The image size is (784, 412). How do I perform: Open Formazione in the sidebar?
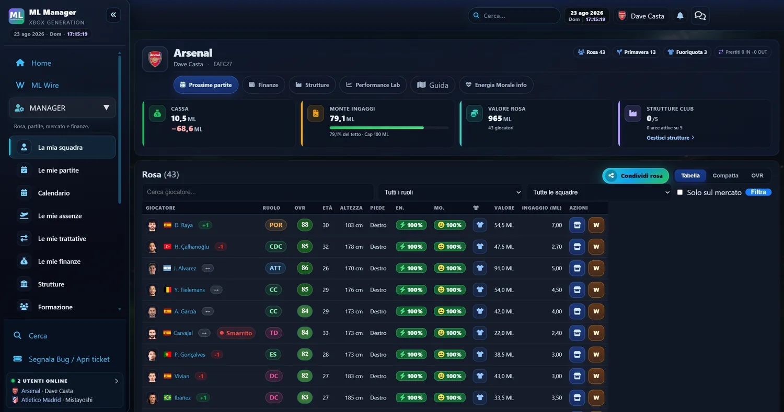tap(62, 307)
